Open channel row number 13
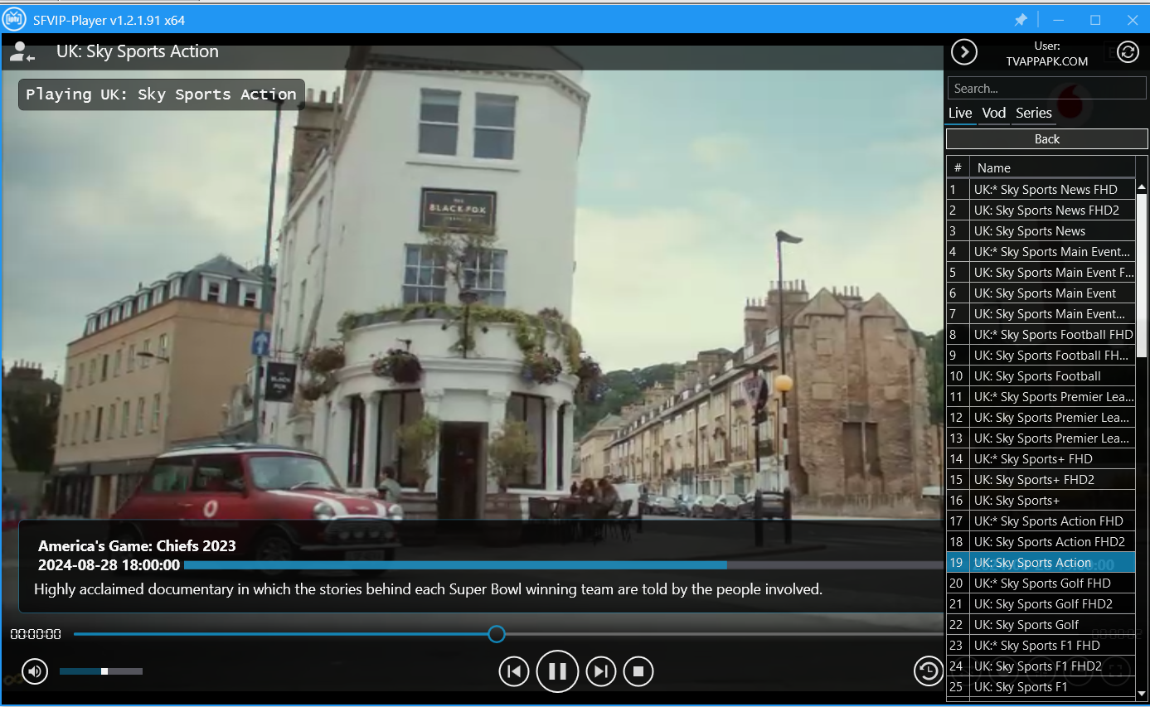Viewport: 1150px width, 707px height. [1041, 438]
